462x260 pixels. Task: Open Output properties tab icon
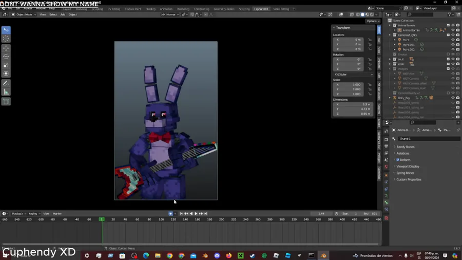(x=386, y=146)
